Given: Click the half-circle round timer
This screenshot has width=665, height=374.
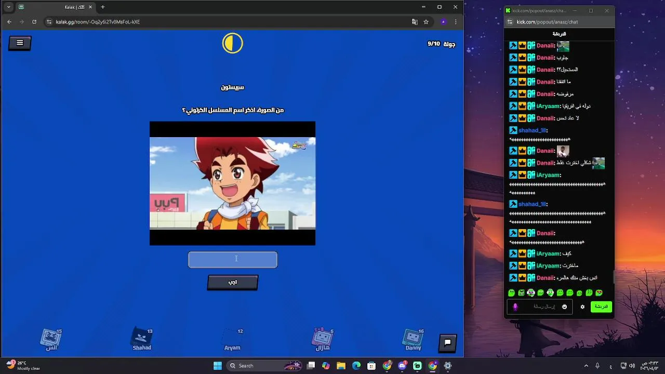Looking at the screenshot, I should [x=232, y=43].
